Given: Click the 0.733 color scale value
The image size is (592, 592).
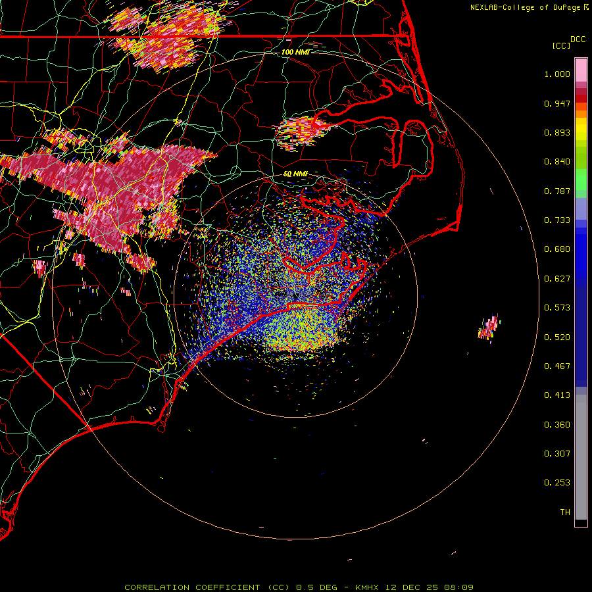Looking at the screenshot, I should (557, 220).
